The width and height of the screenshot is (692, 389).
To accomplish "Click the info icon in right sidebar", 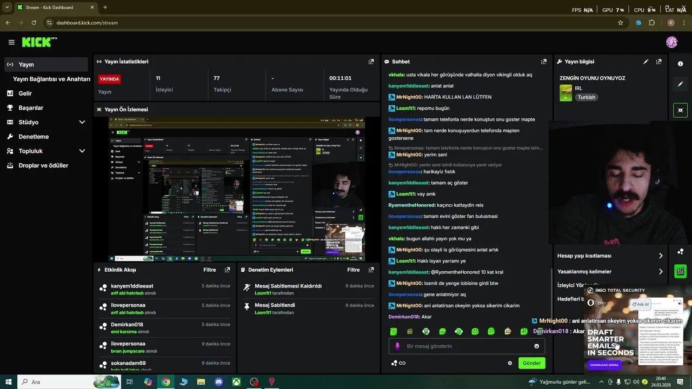I will point(680,64).
